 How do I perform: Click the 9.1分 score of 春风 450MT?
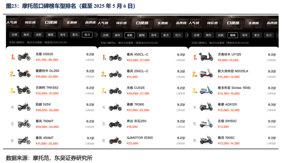pyautogui.click(x=90, y=138)
